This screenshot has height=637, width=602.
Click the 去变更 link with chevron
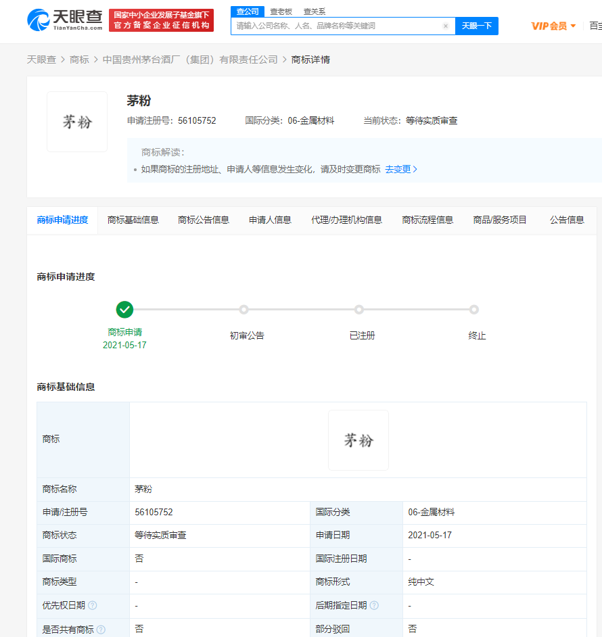[401, 169]
